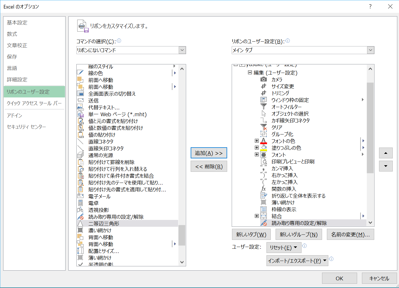
Task: Click the 関数の挿入 fx icon
Action: tap(264, 189)
